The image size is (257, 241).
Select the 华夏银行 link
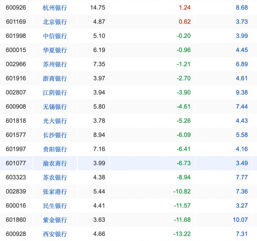tap(55, 50)
